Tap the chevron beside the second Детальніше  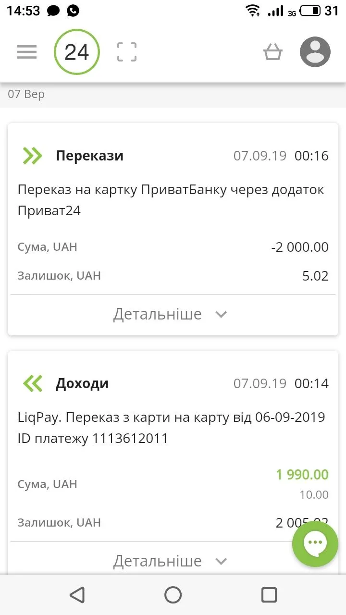(x=221, y=561)
